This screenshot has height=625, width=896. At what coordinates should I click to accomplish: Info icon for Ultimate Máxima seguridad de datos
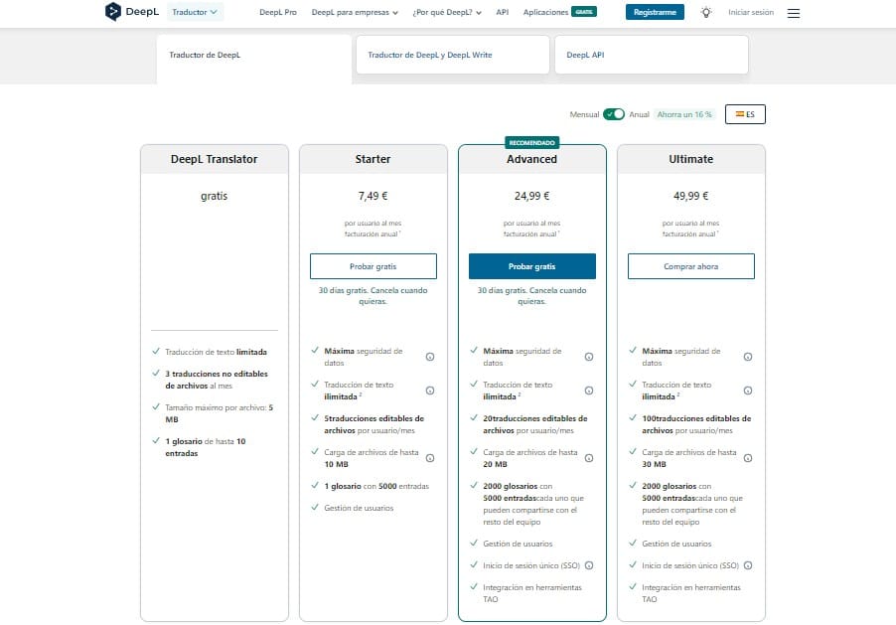click(748, 357)
